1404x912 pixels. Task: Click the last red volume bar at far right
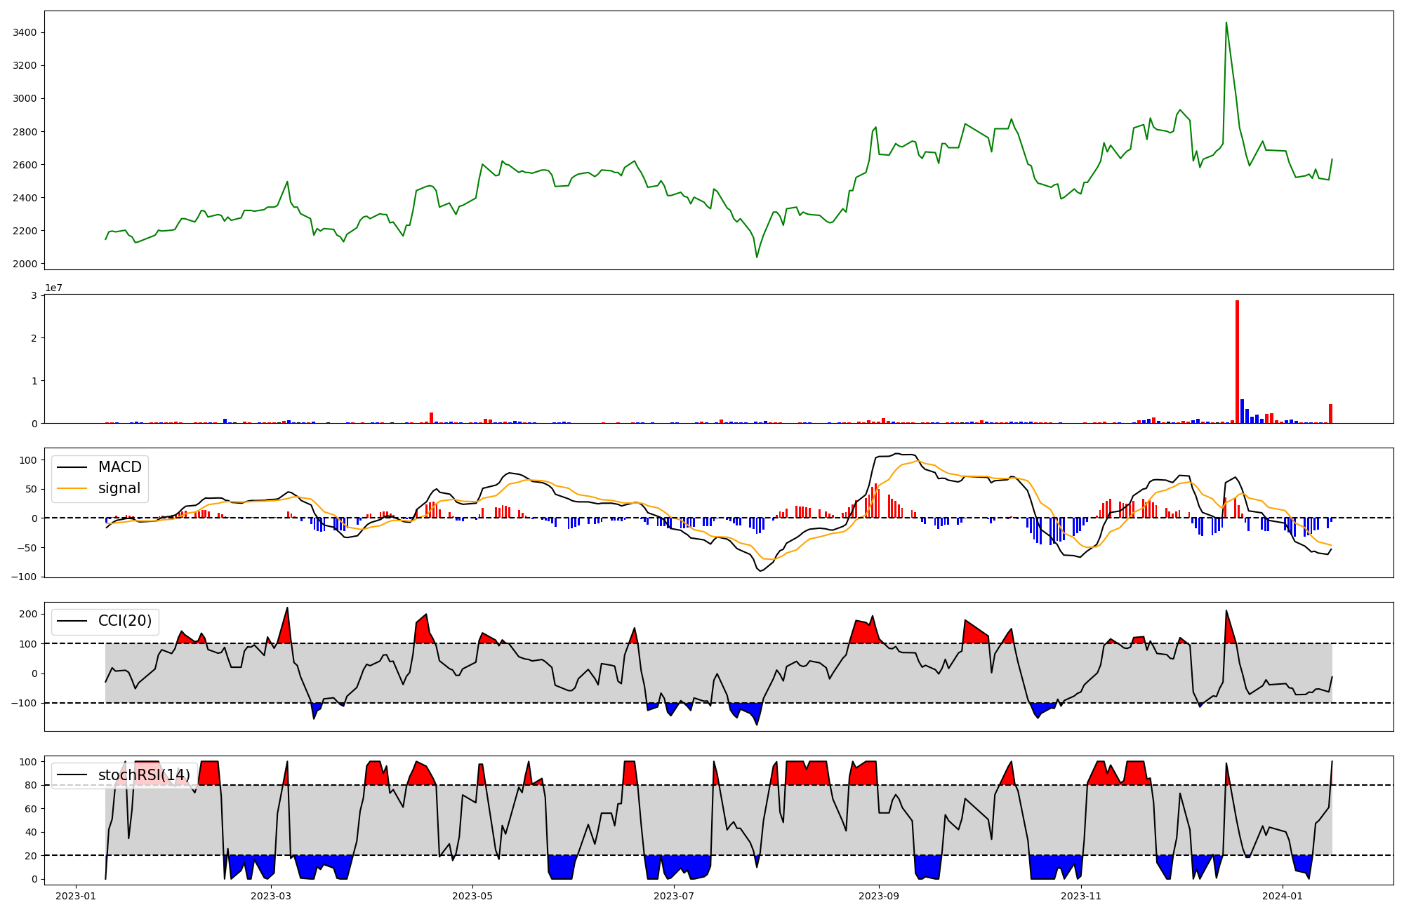[1330, 414]
